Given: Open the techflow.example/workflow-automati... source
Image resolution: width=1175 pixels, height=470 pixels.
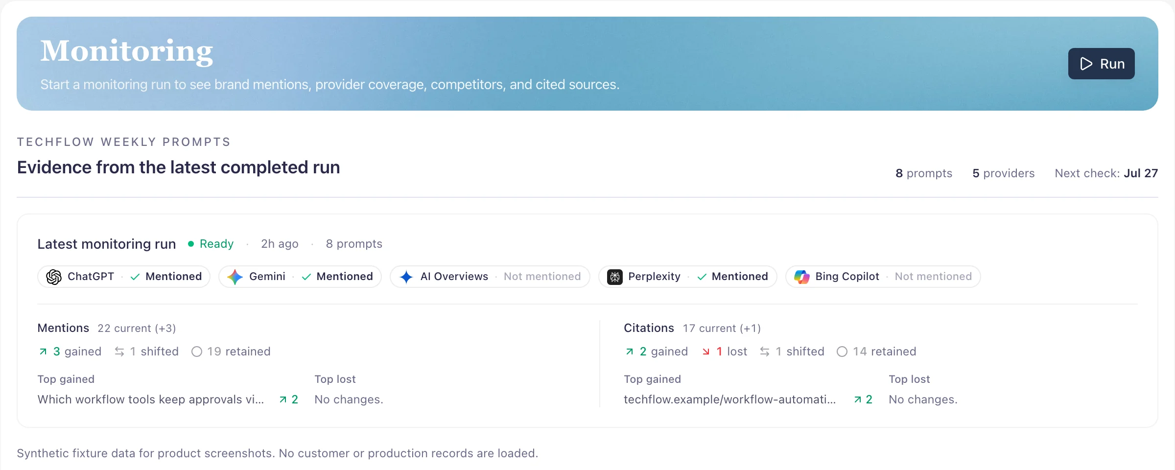Looking at the screenshot, I should pyautogui.click(x=730, y=399).
